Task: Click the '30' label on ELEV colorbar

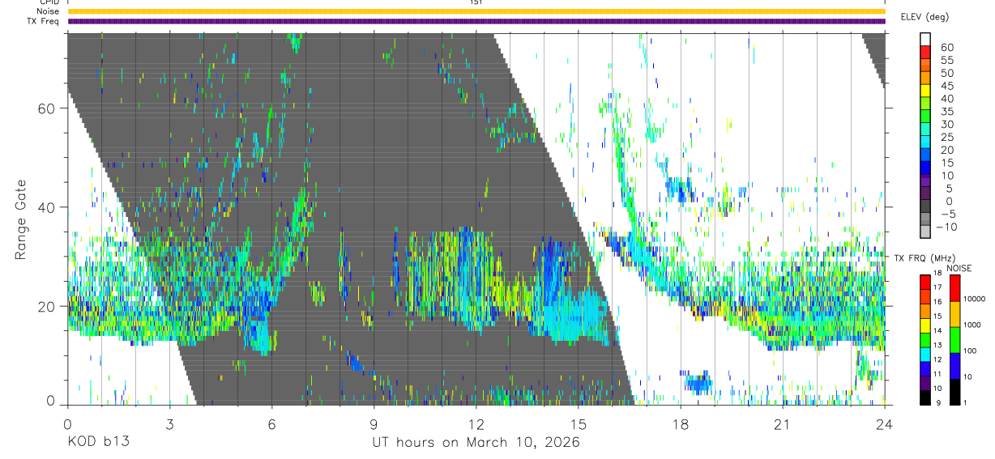Action: click(947, 125)
